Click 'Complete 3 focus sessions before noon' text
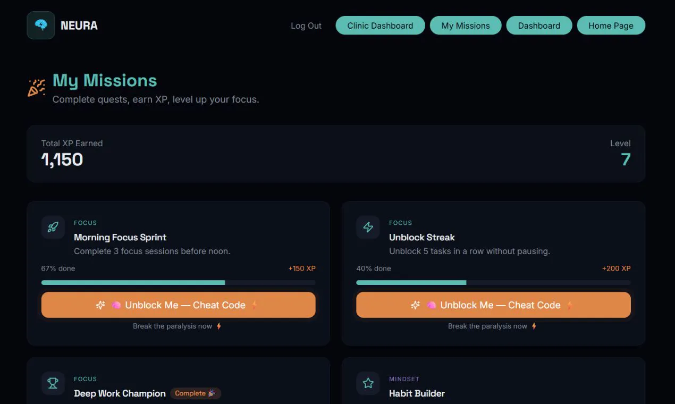 [152, 251]
